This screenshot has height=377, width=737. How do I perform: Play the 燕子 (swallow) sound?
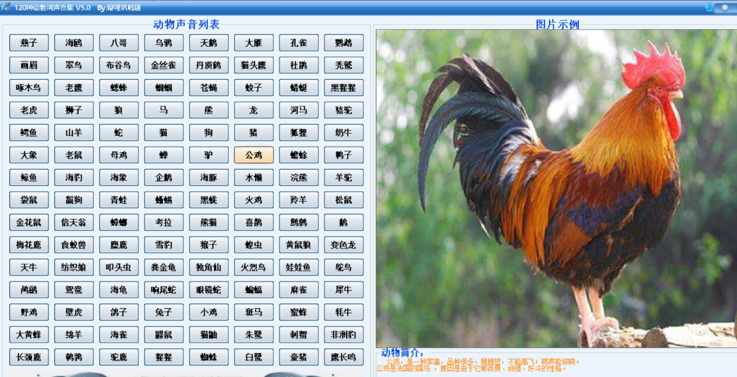pos(29,43)
